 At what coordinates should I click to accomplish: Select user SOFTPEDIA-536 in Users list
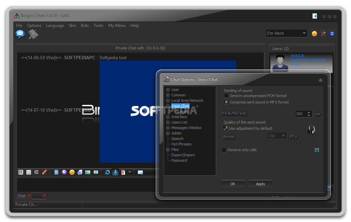tap(301, 63)
